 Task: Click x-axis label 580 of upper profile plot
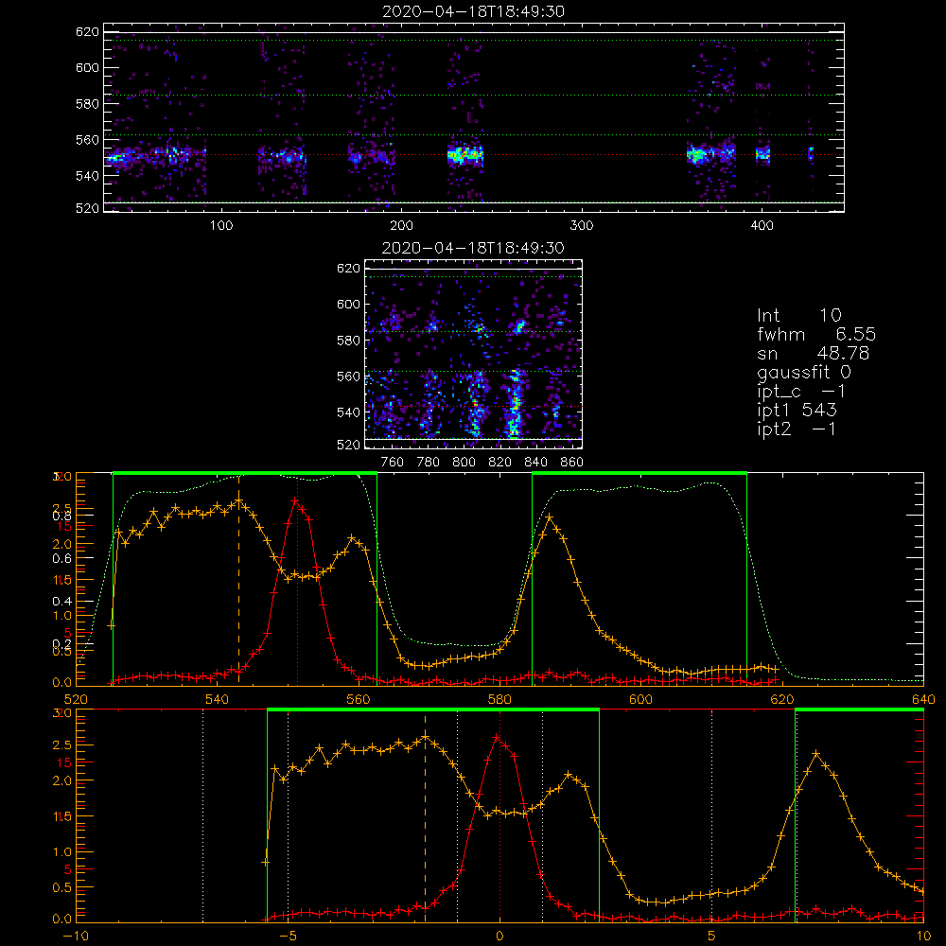pyautogui.click(x=500, y=700)
